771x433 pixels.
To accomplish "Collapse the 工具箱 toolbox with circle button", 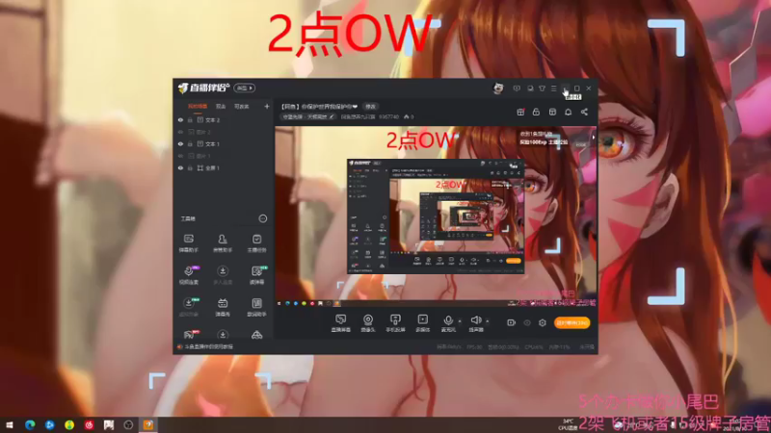I will 263,218.
